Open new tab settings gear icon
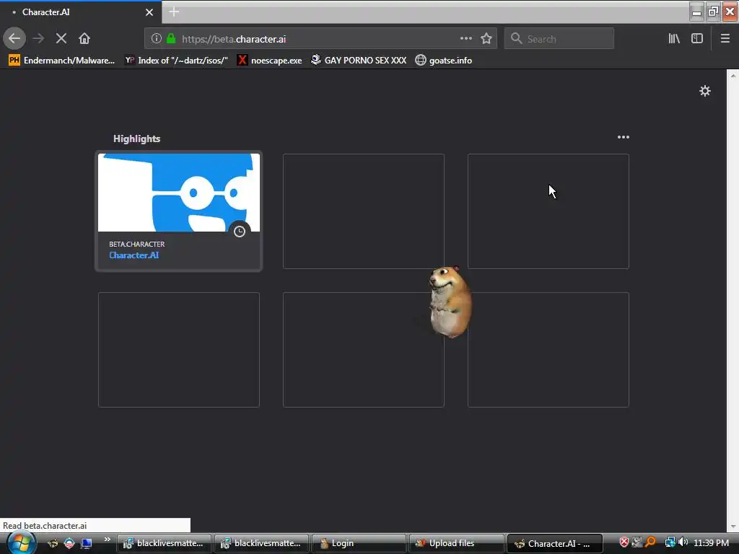Viewport: 739px width, 554px height. 704,91
